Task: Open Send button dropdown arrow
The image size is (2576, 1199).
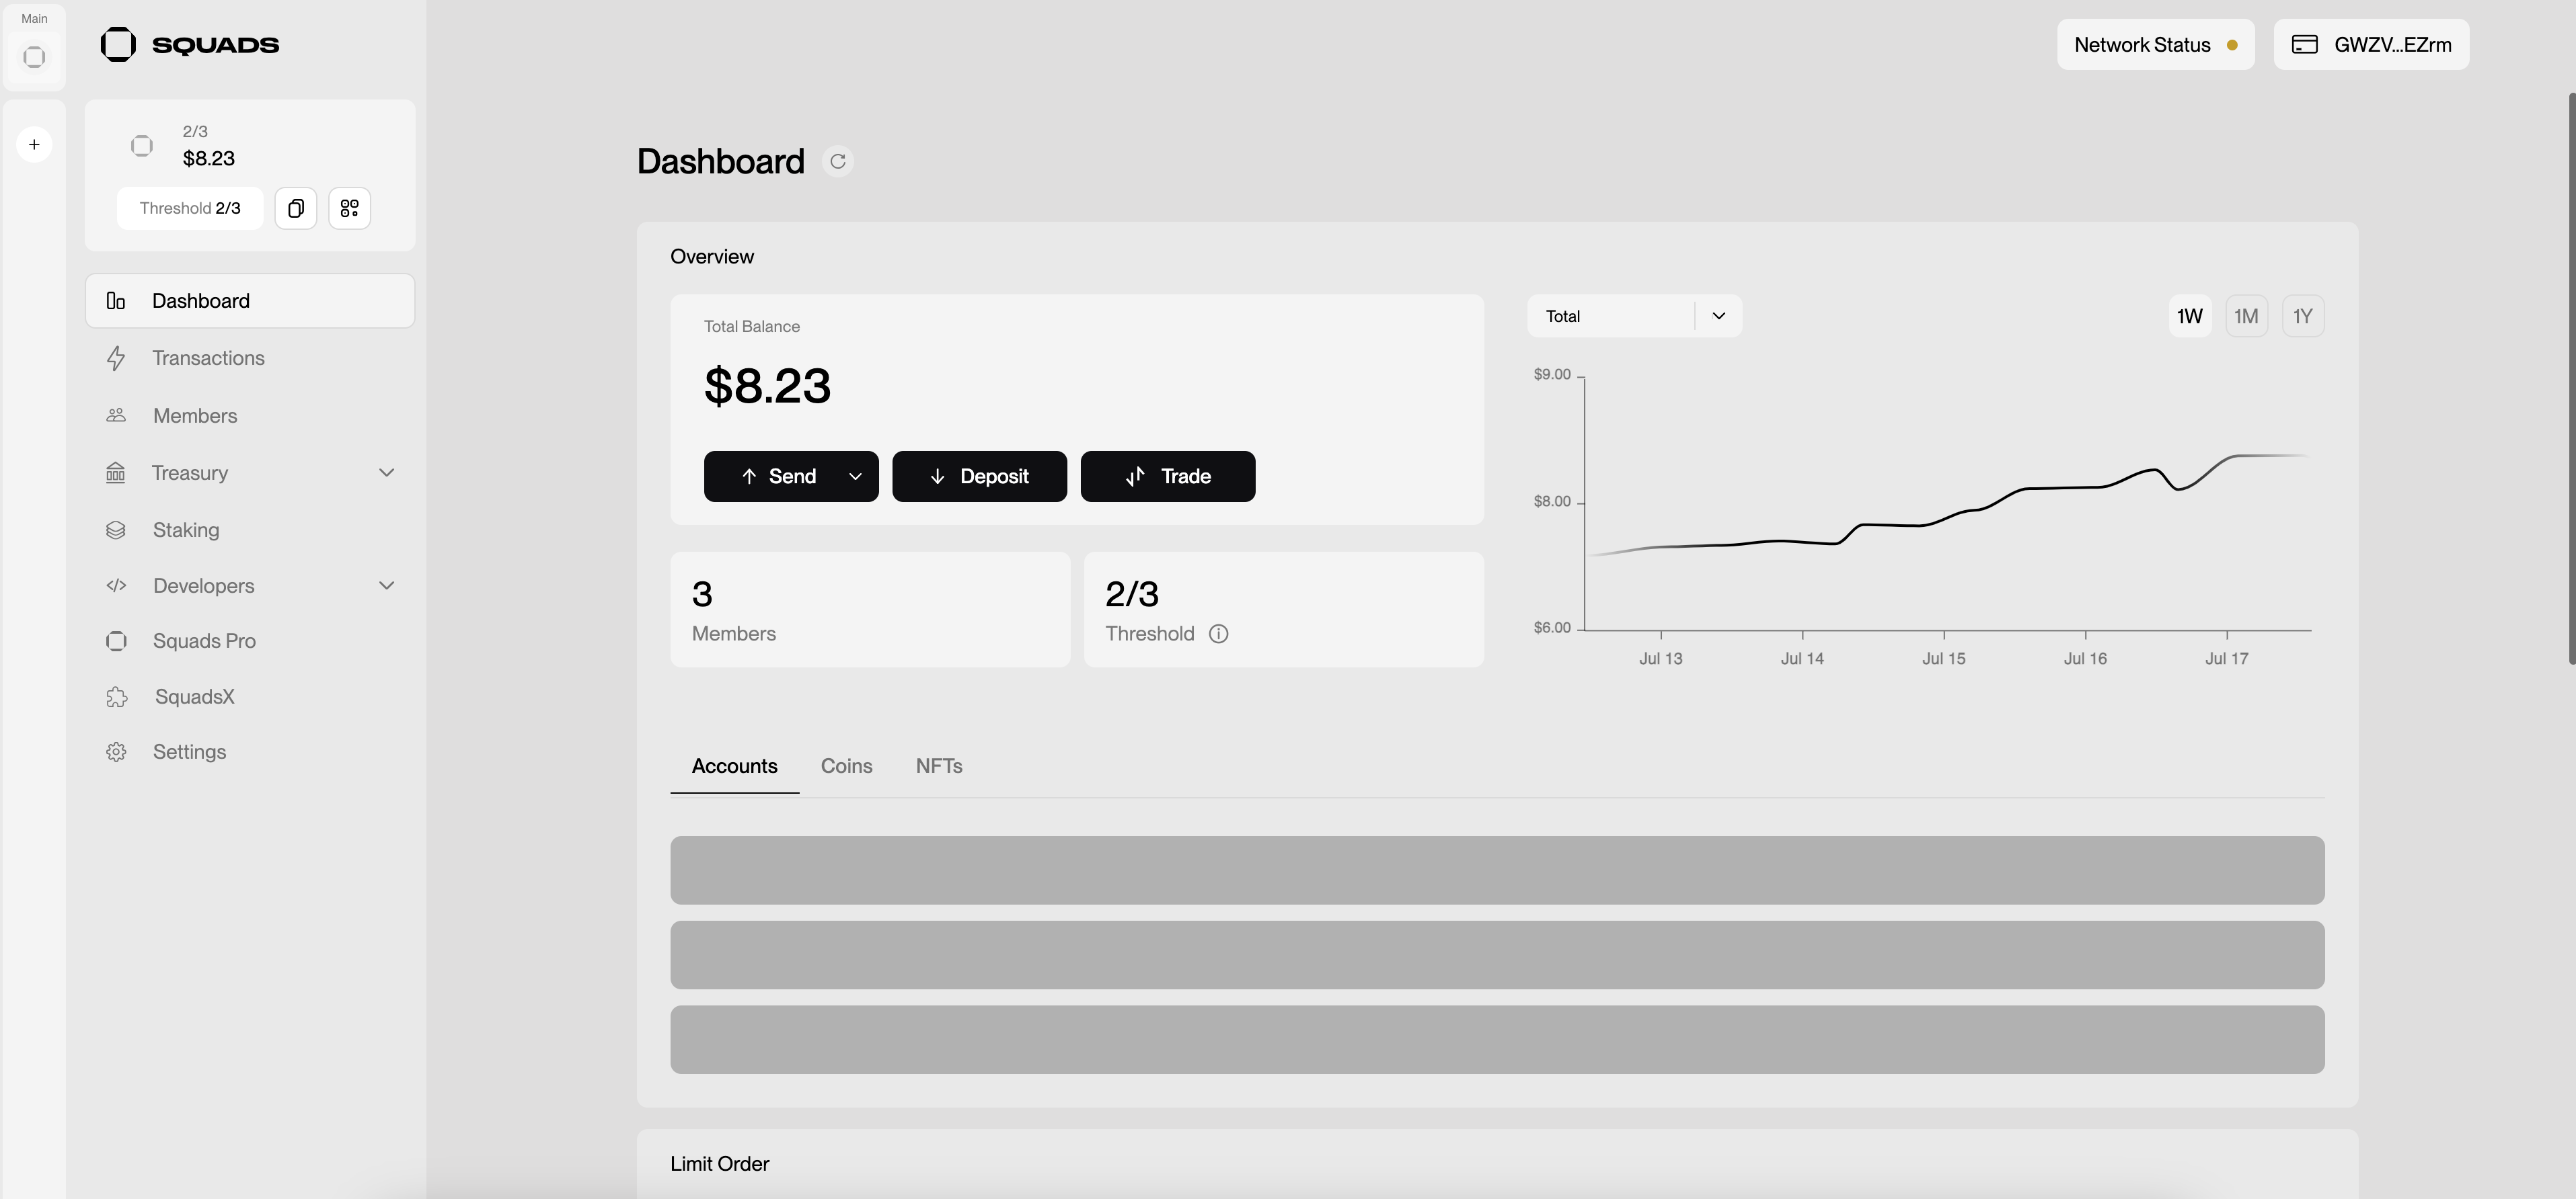Action: [855, 477]
